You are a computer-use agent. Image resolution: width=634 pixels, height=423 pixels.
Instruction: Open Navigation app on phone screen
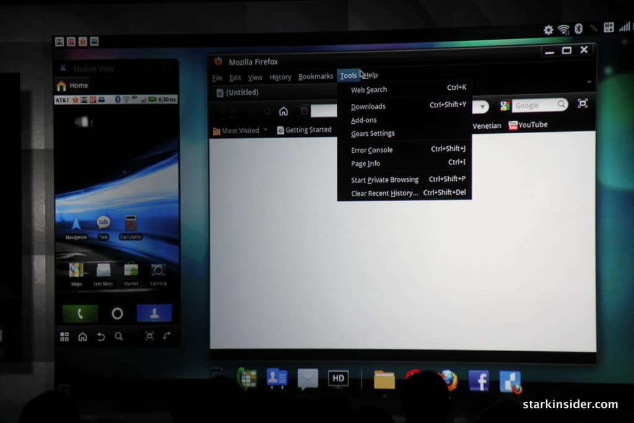tap(76, 225)
